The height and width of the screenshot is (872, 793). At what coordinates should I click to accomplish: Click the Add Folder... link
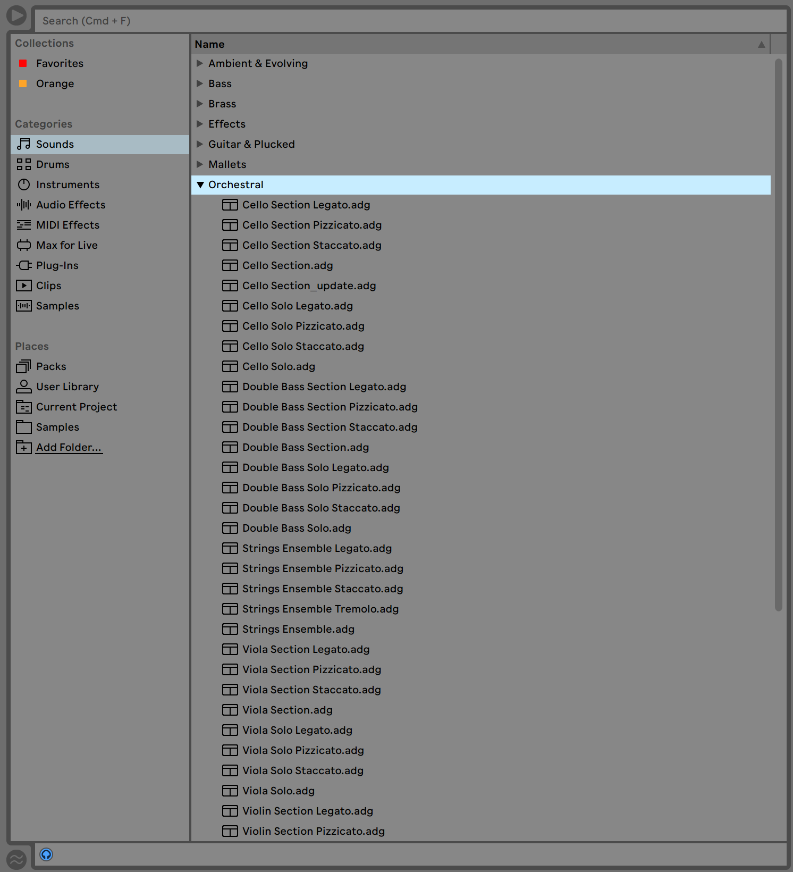pos(69,447)
